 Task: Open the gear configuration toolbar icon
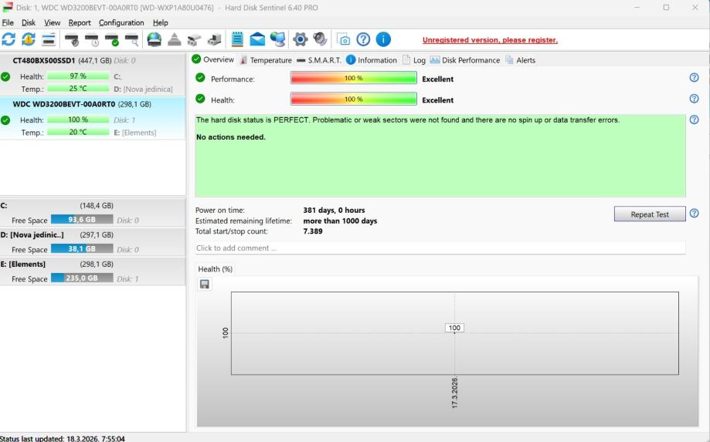300,39
